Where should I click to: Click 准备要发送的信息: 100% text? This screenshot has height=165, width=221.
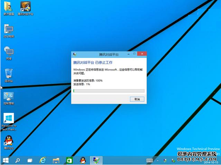(x=88, y=81)
